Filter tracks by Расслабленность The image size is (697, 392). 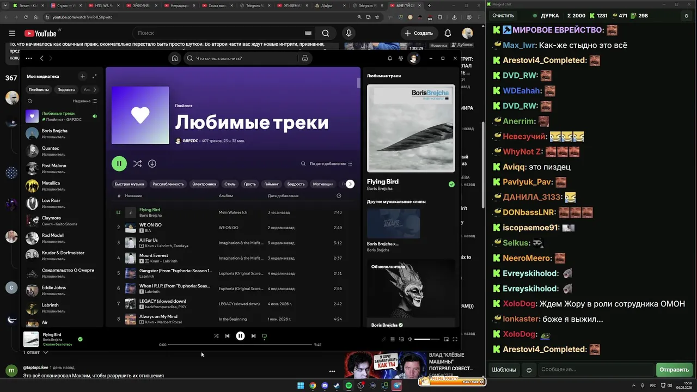[168, 184]
